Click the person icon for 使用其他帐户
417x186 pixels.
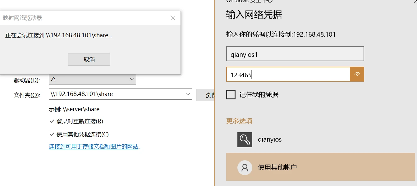point(245,168)
